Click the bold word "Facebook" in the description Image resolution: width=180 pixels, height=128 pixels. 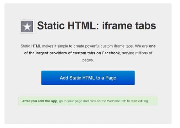coord(111,53)
